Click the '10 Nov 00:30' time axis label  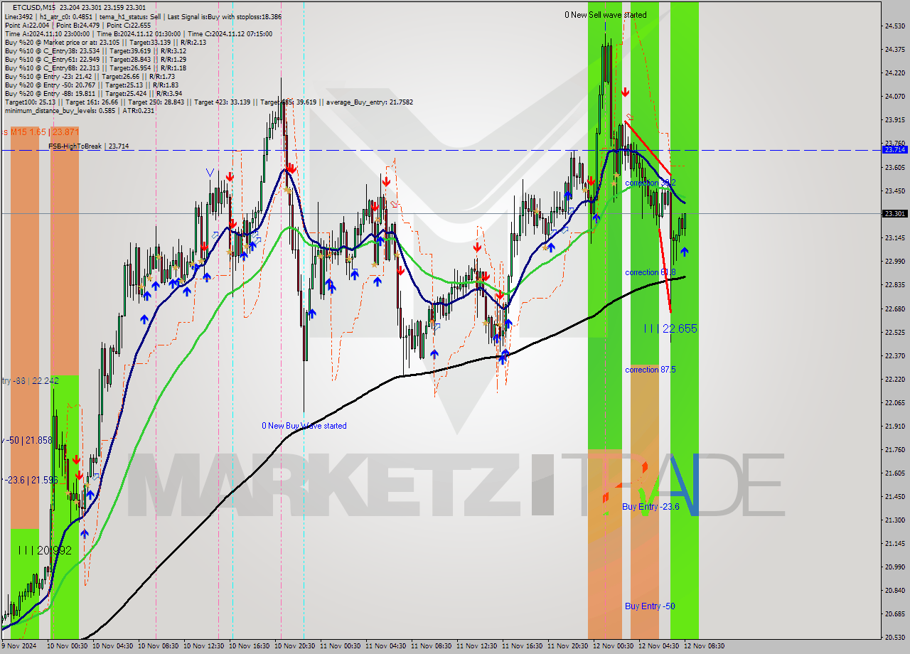coord(69,646)
